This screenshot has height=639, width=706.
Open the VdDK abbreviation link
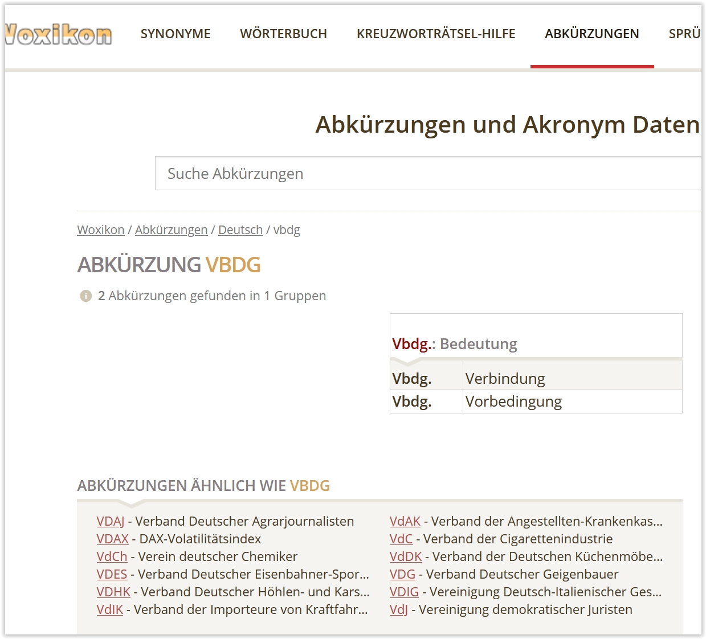coord(405,556)
